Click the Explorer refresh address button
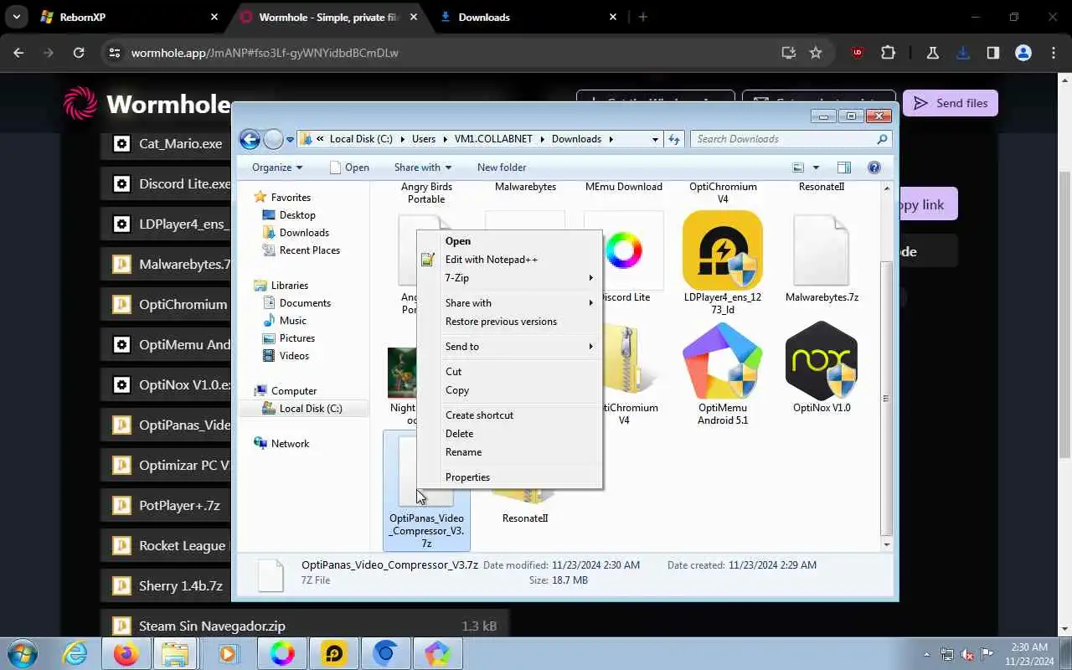This screenshot has width=1072, height=670. click(x=674, y=139)
